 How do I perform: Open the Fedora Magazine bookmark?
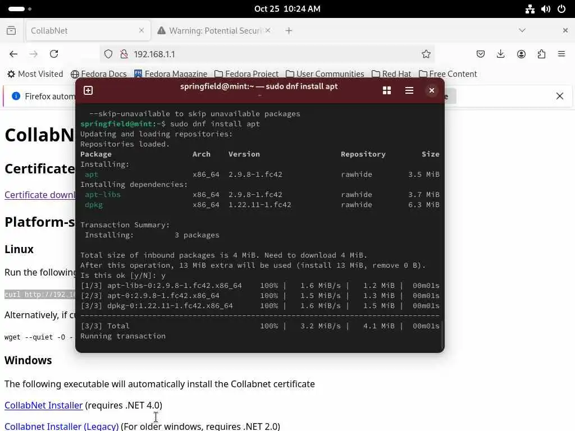(x=171, y=74)
